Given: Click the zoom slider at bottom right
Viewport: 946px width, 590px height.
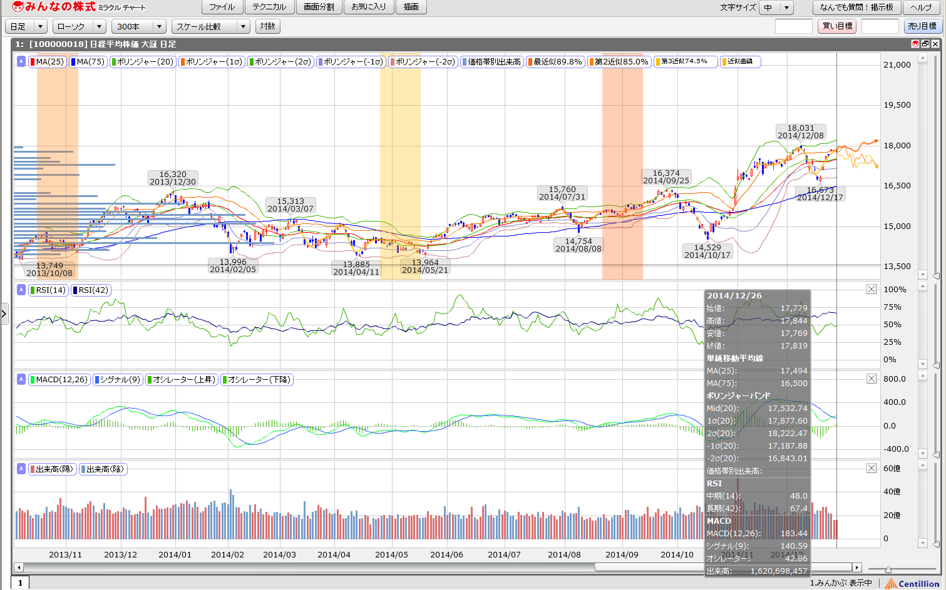Looking at the screenshot, I should click(x=888, y=569).
